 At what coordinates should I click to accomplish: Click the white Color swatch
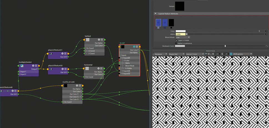pos(181,31)
